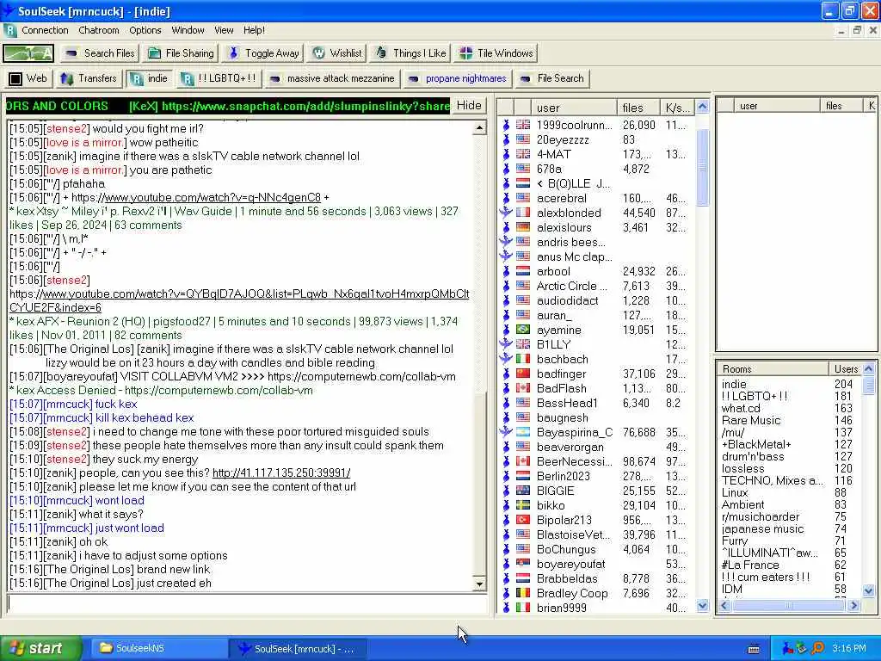Click the away bird icon beside andris bees
The height and width of the screenshot is (661, 881).
[506, 242]
